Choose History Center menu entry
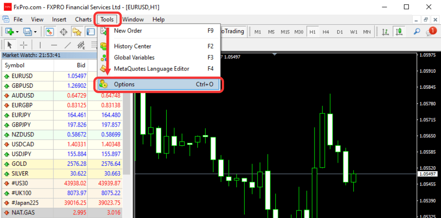 pos(159,46)
